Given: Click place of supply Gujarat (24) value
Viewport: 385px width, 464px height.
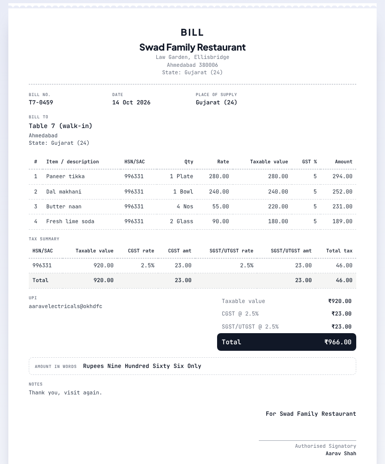Looking at the screenshot, I should pos(216,103).
